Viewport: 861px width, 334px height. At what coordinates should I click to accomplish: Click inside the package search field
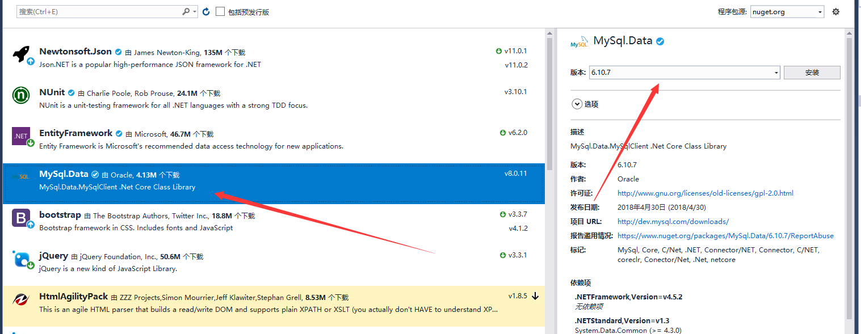pos(99,11)
